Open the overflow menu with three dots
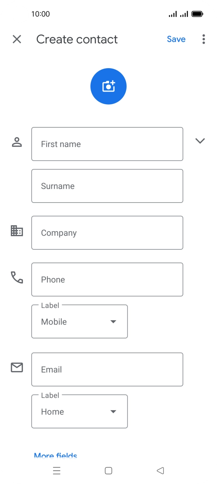 point(203,39)
